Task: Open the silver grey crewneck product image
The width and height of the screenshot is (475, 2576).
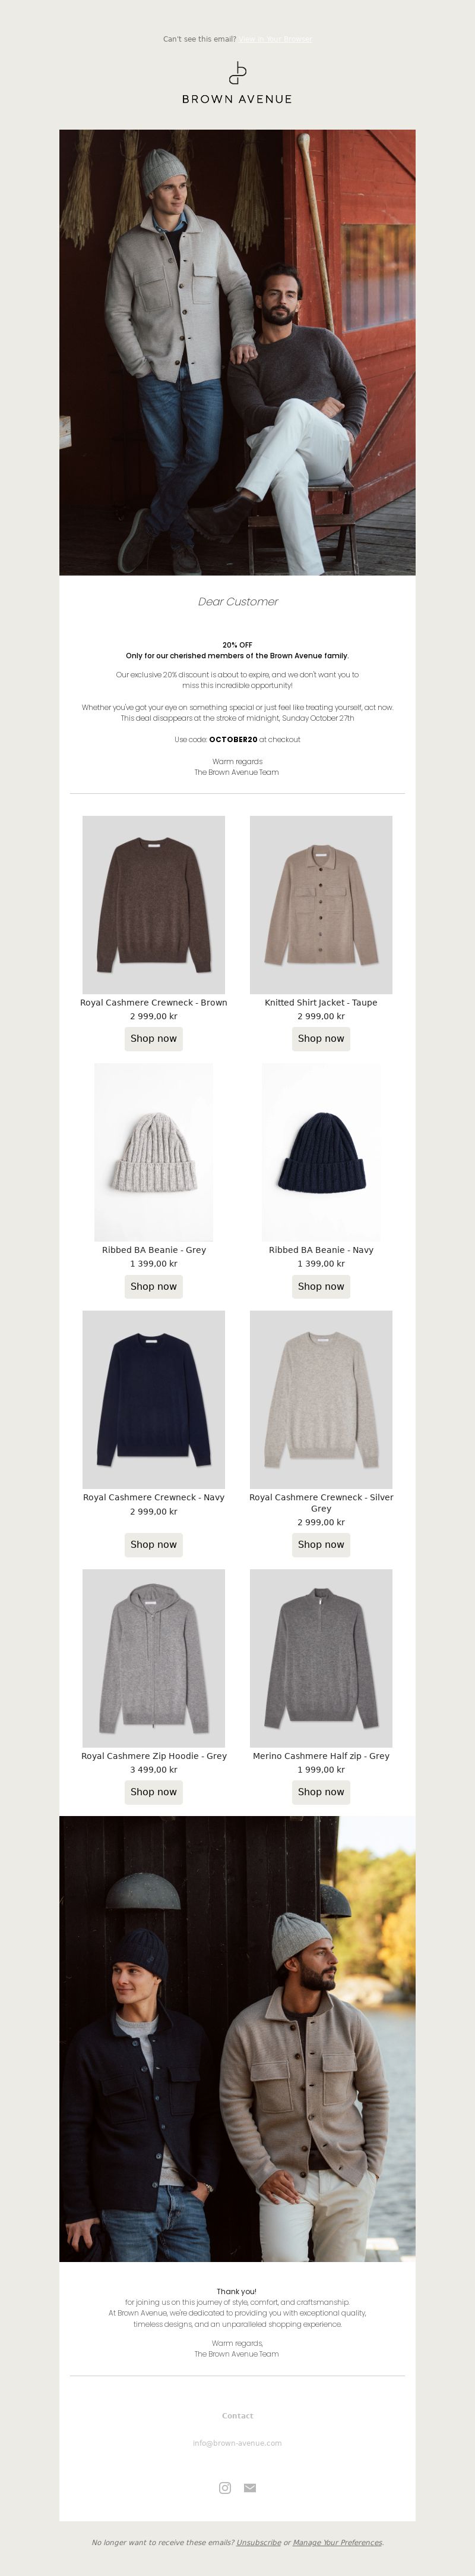Action: pos(320,1399)
